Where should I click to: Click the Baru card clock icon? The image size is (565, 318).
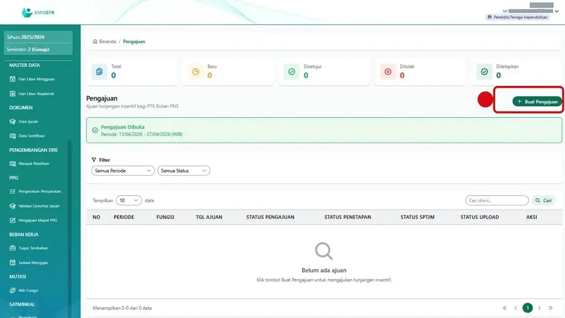[x=195, y=72]
